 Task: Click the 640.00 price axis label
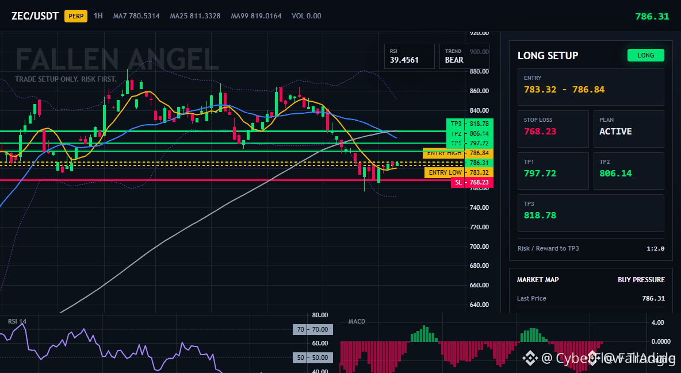pos(479,305)
